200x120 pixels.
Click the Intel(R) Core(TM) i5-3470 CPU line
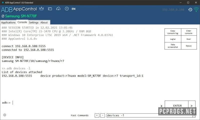[46, 31]
